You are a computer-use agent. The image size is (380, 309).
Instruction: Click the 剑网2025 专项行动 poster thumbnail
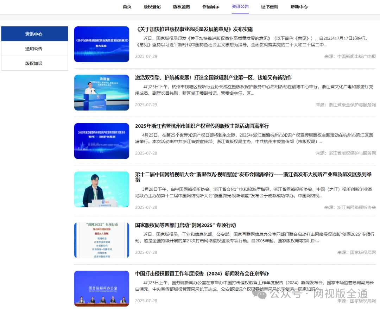101,240
